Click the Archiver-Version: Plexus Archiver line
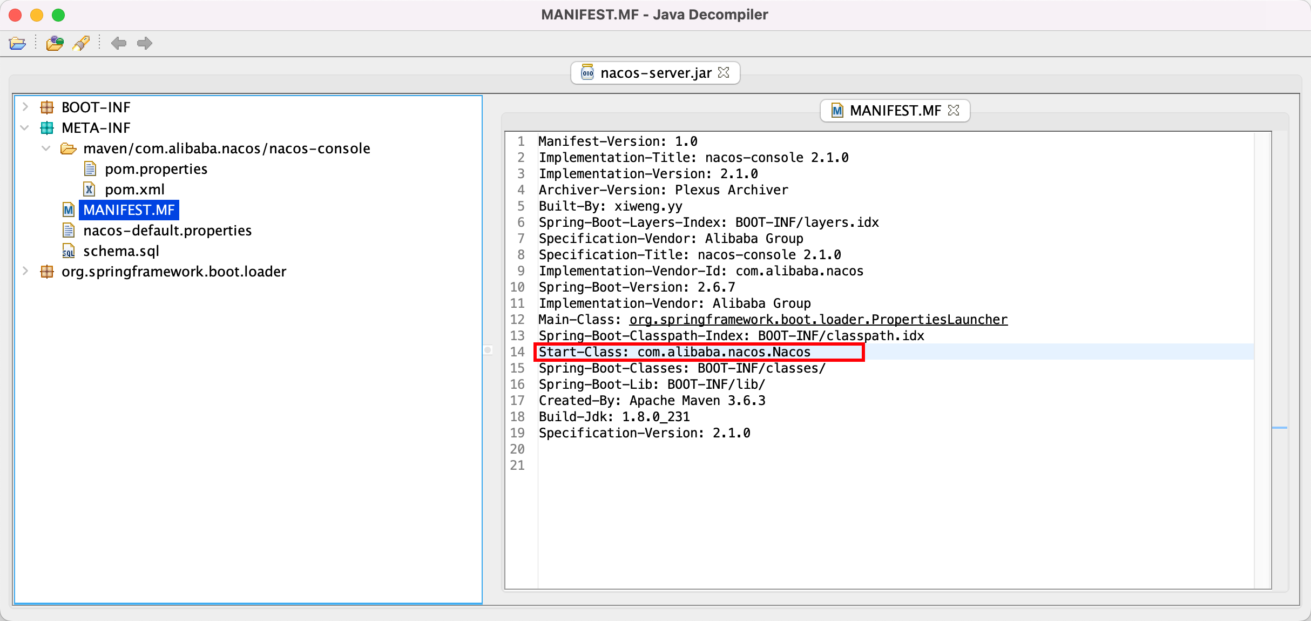Screen dimensions: 1311x621 [663, 190]
